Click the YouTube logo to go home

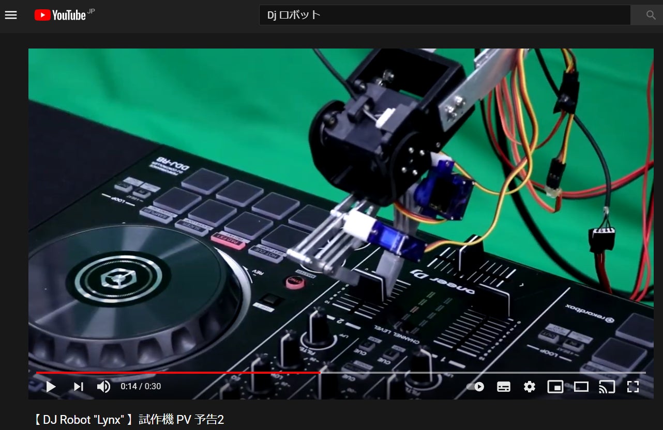[x=60, y=15]
